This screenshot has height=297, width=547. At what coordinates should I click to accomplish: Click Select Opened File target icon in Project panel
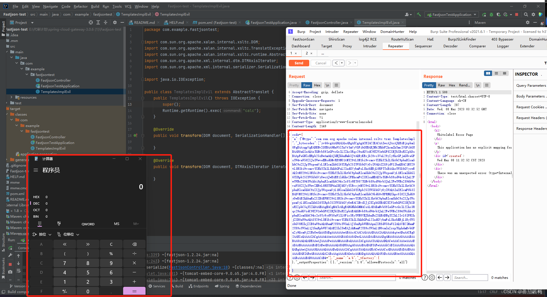91,22
